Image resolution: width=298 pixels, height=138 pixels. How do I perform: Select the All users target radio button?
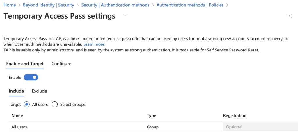click(27, 105)
